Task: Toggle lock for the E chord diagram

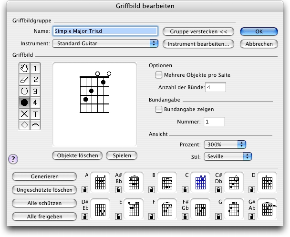Action: coord(118,216)
